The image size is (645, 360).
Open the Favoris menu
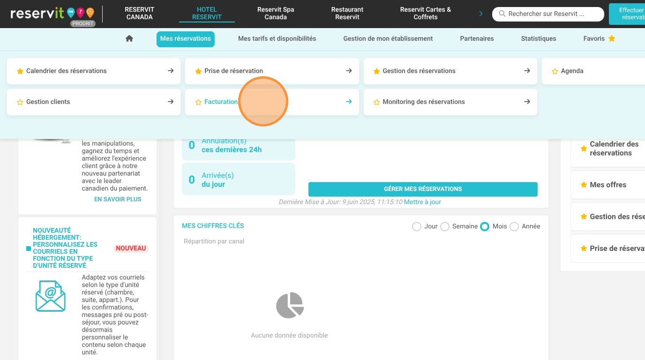tap(599, 39)
